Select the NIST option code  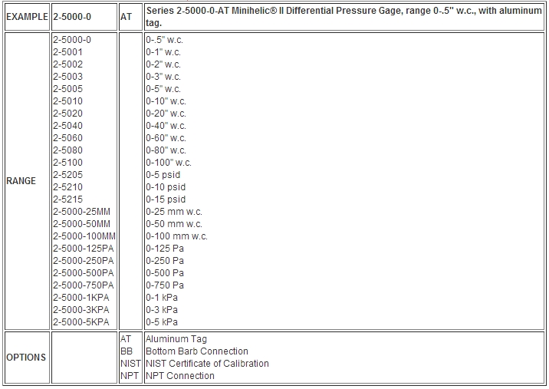[x=130, y=364]
